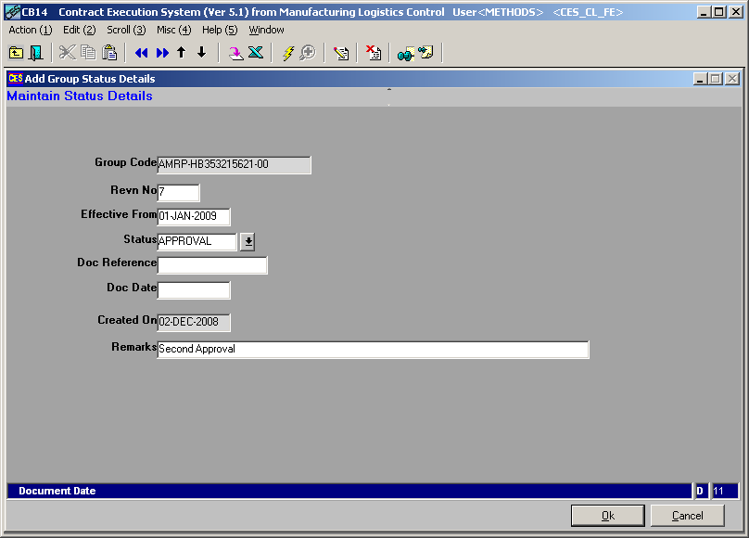Click the yellow lightning bolt icon

tap(287, 53)
